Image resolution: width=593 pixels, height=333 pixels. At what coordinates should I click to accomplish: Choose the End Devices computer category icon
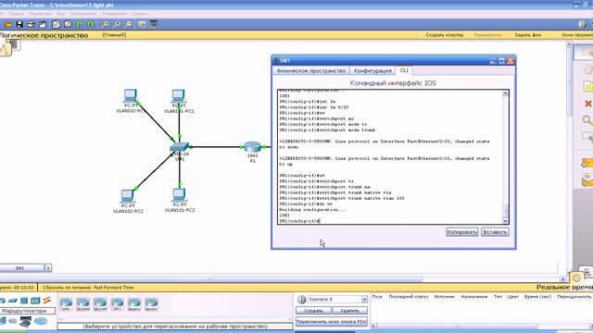point(25,322)
